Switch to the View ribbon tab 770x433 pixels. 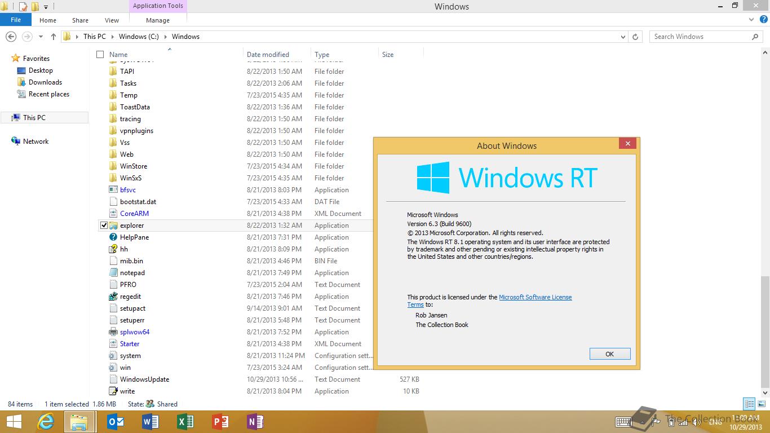coord(112,20)
